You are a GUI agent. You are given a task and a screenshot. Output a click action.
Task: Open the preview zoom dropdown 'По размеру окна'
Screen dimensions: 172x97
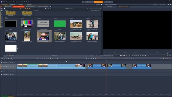pos(108,56)
